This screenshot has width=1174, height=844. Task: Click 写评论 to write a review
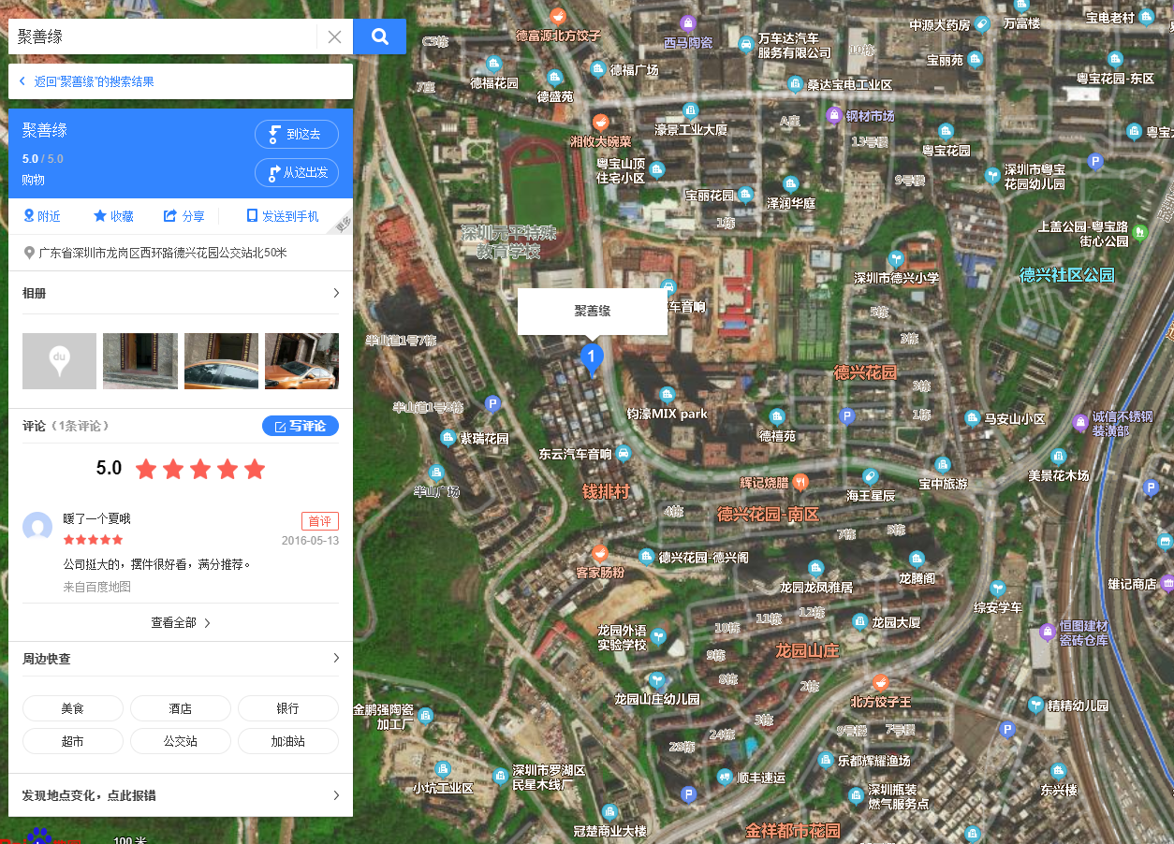click(300, 426)
